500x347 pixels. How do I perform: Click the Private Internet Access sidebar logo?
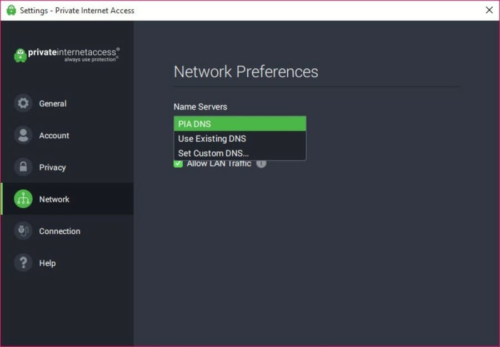click(x=67, y=55)
